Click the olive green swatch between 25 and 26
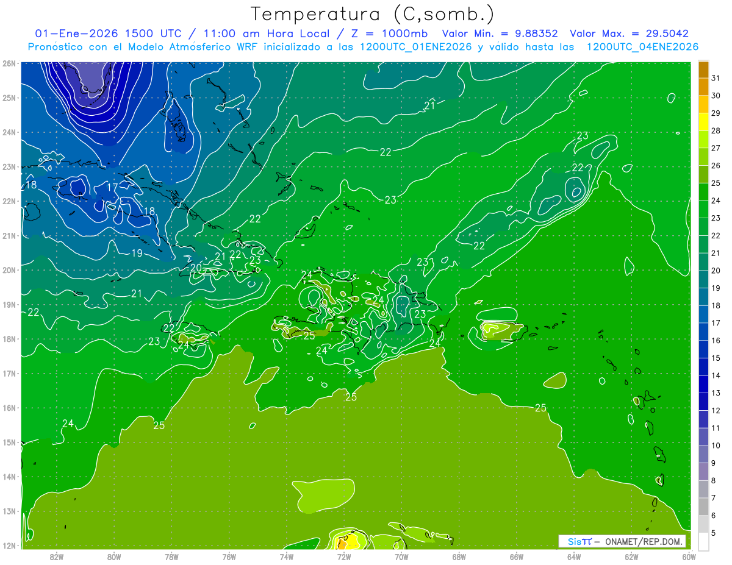This screenshot has width=732, height=565. pos(703,174)
